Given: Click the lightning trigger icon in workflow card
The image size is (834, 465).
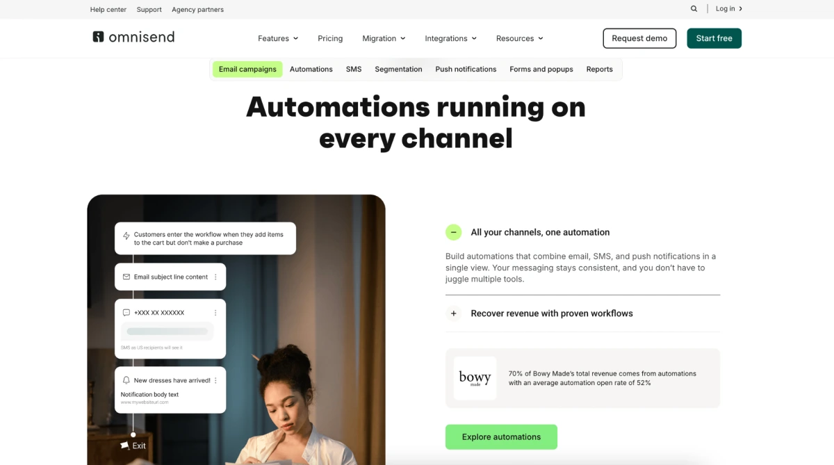Looking at the screenshot, I should (126, 236).
